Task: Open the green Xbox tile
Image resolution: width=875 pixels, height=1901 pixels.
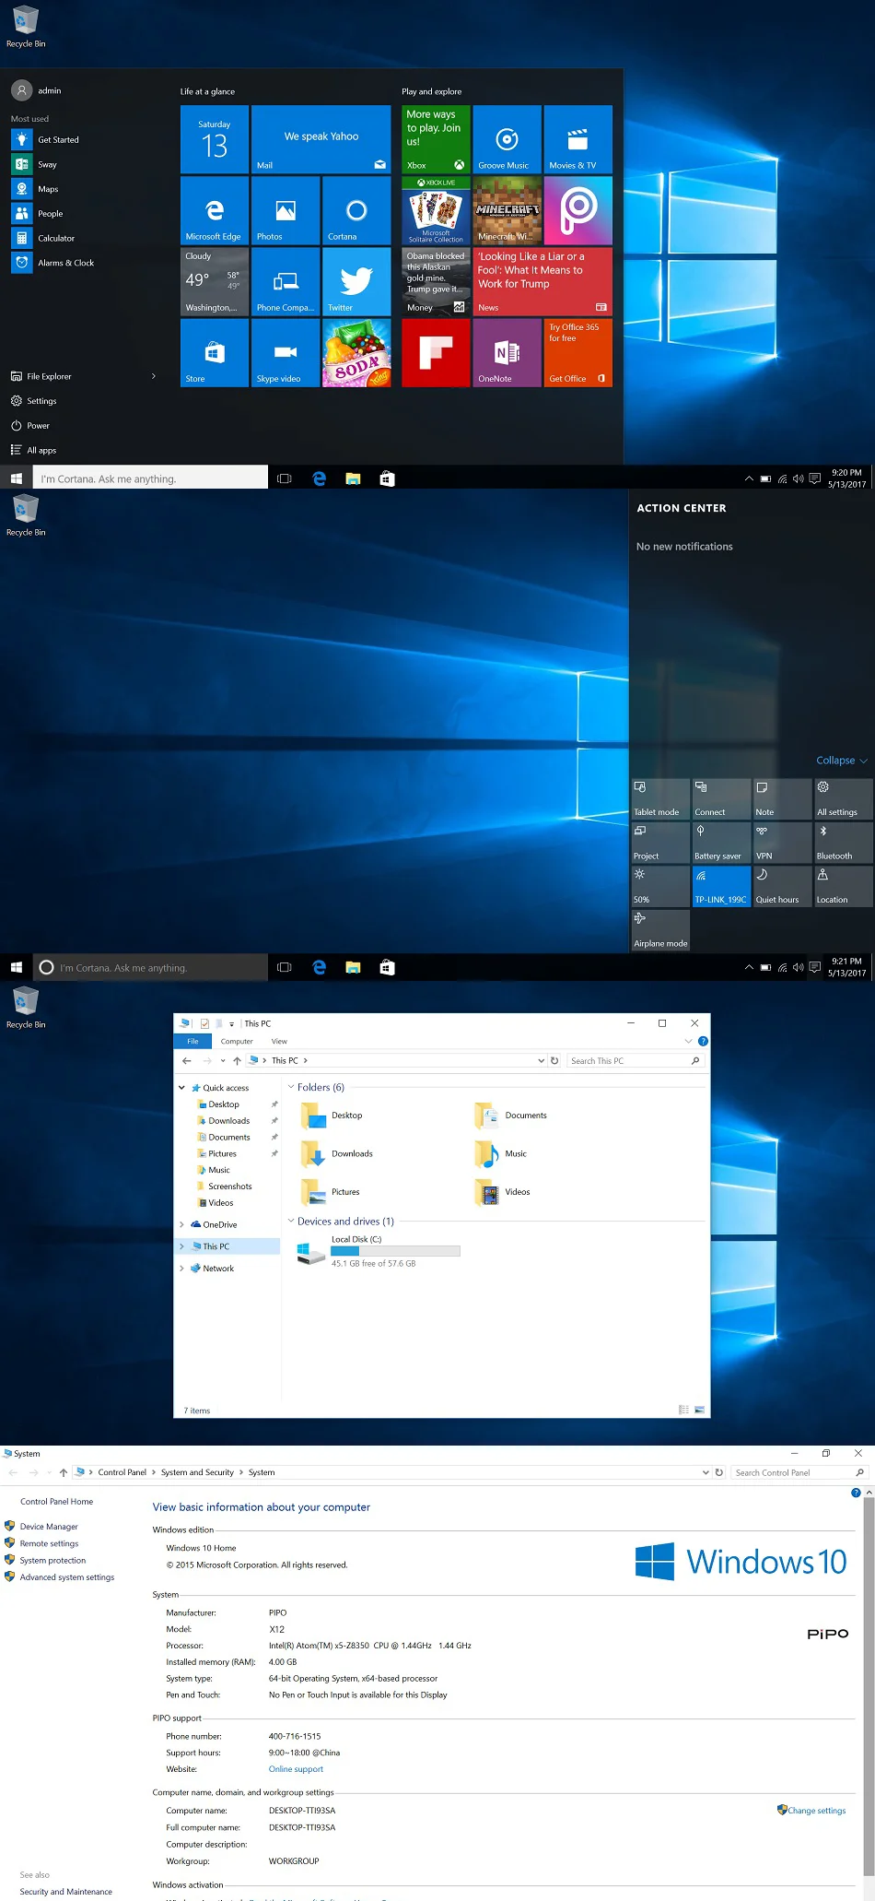Action: click(436, 139)
